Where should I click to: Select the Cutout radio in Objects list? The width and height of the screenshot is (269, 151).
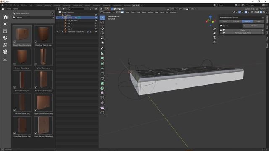tap(221, 30)
